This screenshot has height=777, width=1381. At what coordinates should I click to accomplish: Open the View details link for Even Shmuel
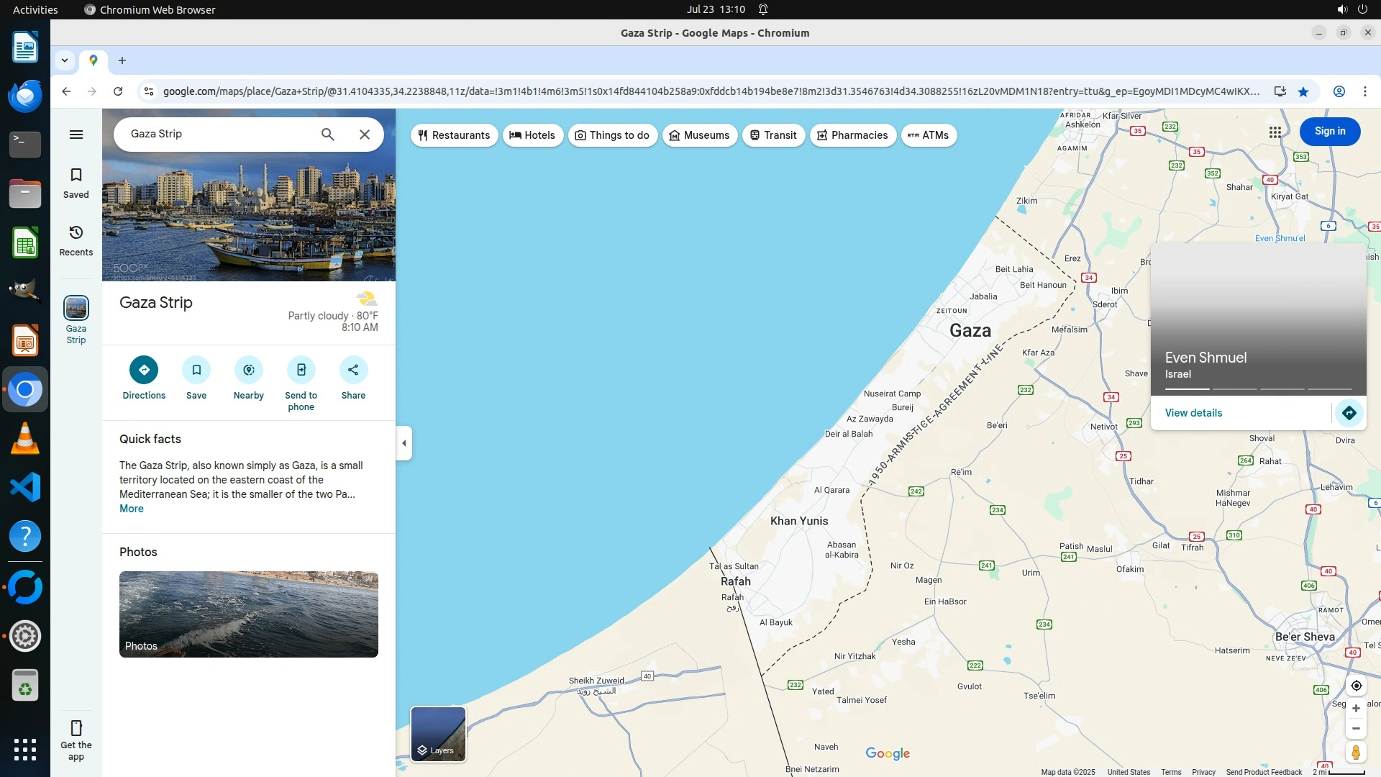tap(1193, 413)
